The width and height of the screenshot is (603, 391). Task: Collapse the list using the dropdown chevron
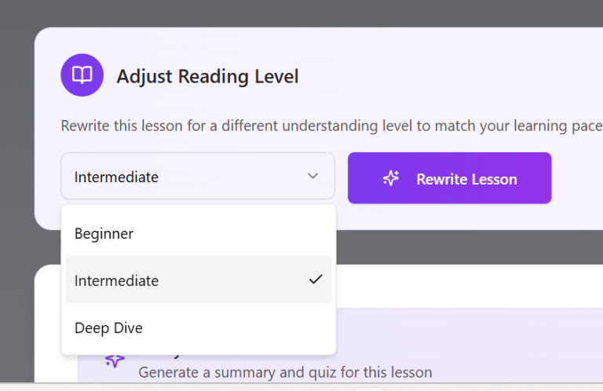[312, 176]
